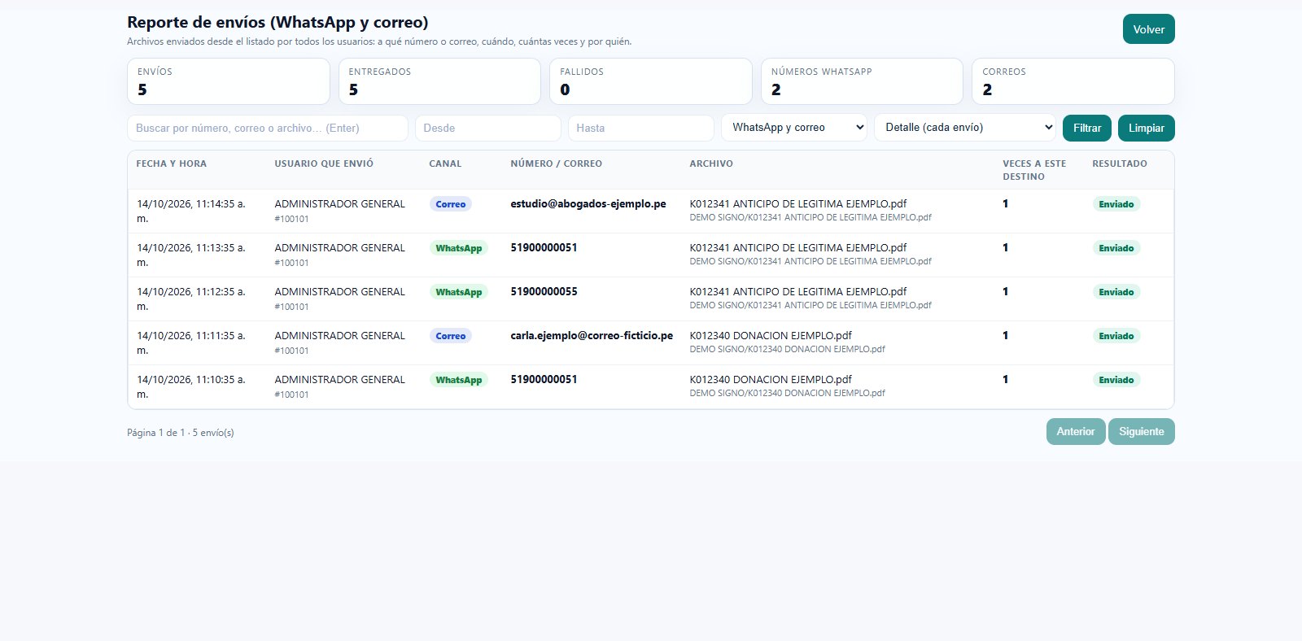Select the Desde date field
This screenshot has width=1302, height=641.
point(488,128)
